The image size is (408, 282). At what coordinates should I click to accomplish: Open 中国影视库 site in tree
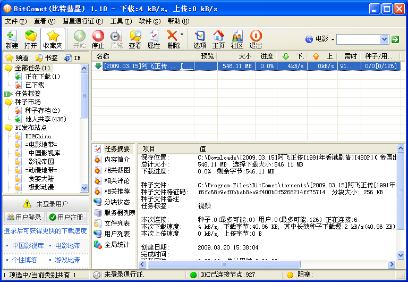(44, 153)
